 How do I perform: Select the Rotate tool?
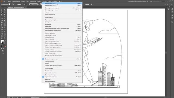point(2,23)
